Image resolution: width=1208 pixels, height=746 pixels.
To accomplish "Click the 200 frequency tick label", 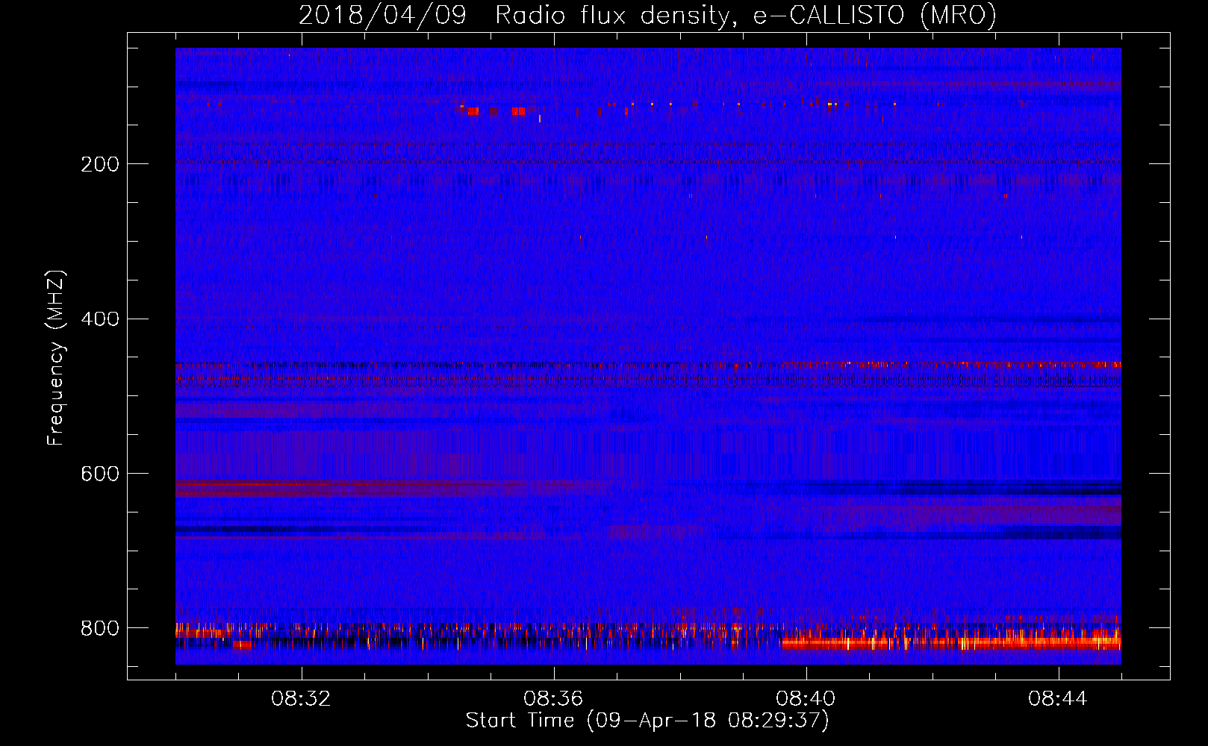I will point(100,164).
